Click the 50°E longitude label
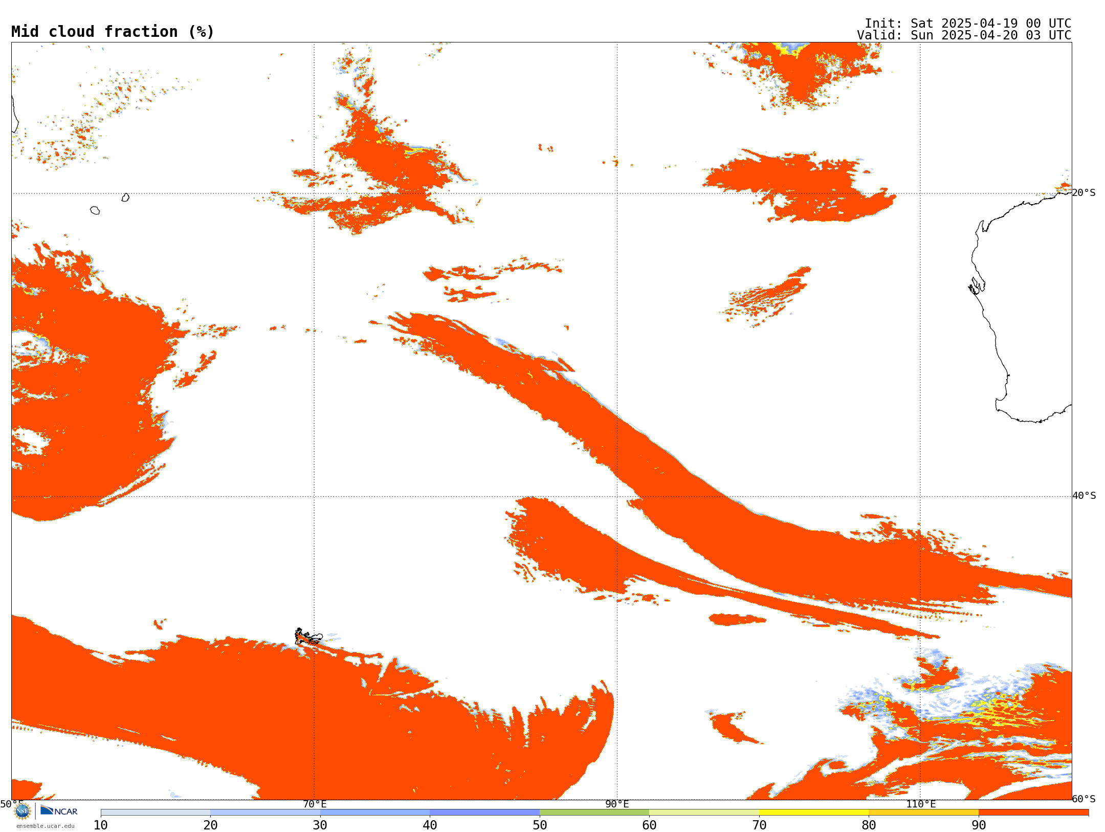The image size is (1105, 832). (12, 804)
